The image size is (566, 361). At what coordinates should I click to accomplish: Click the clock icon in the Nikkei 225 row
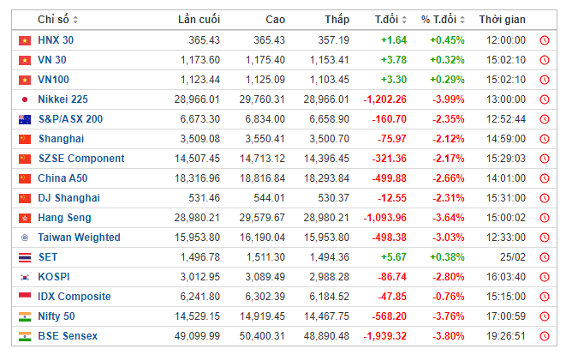tap(545, 99)
